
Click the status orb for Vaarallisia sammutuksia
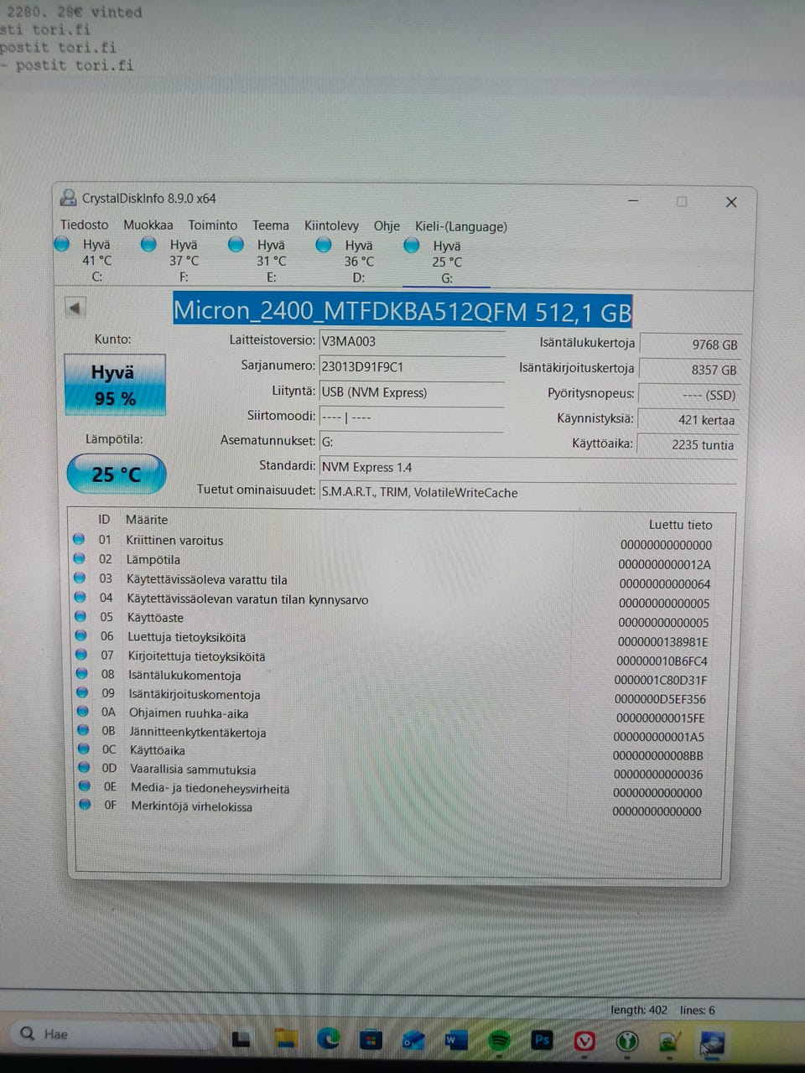(x=84, y=767)
